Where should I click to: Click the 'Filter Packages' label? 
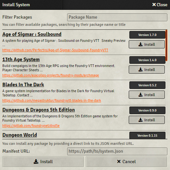(17, 17)
